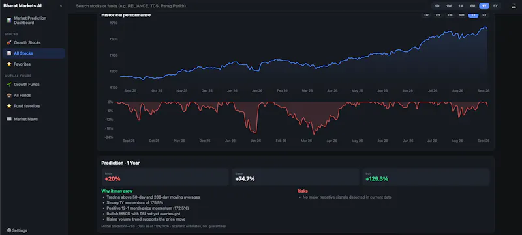522x235 pixels.
Task: Switch top bar range to 6M
Action: [472, 6]
